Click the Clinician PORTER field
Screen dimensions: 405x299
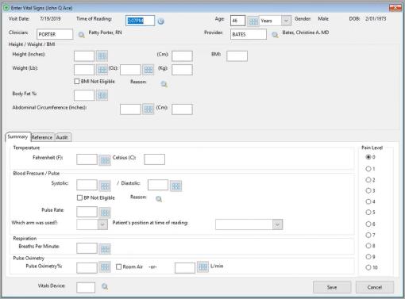[x=55, y=34]
